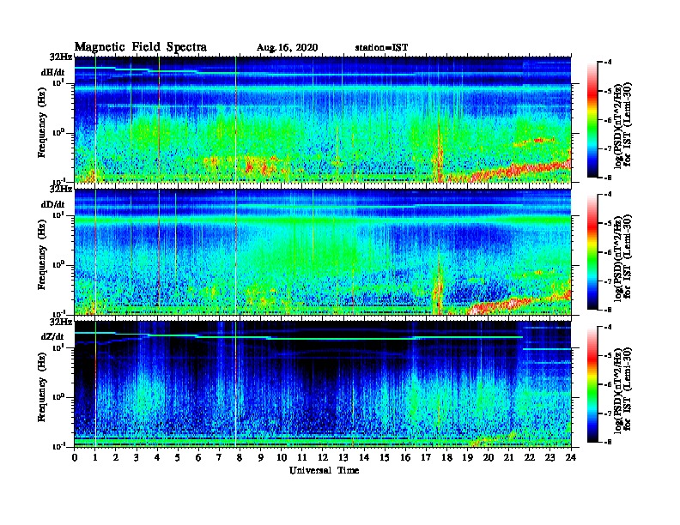Click the dH/dt spectrogram plot area
The image size is (680, 525).
pos(323,119)
